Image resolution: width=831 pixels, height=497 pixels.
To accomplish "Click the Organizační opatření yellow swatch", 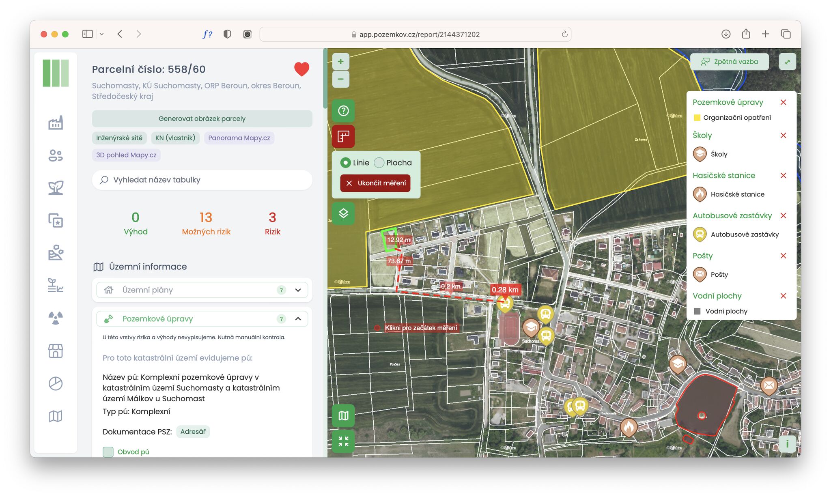I will (x=697, y=118).
